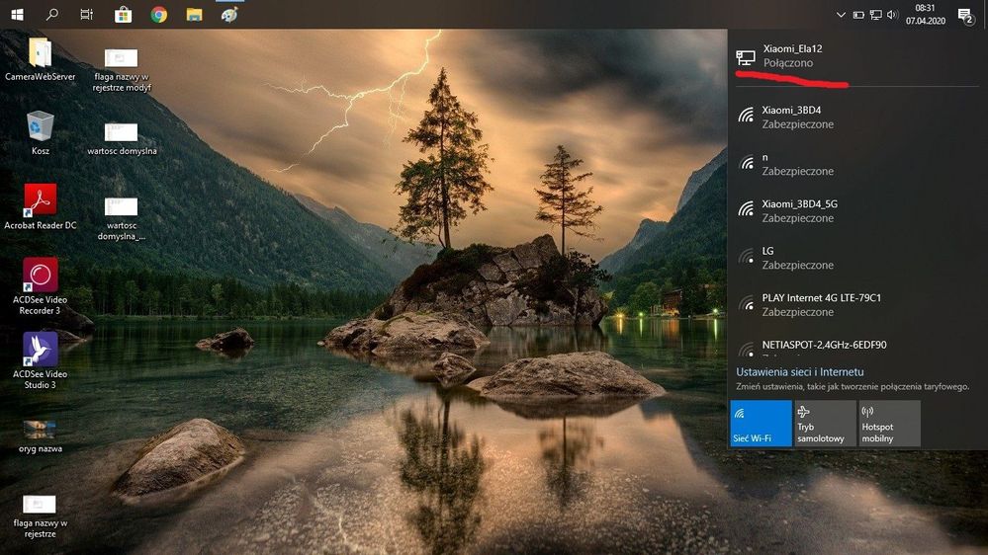Launch Microsoft Store from the taskbar
The height and width of the screenshot is (555, 988).
coord(123,15)
